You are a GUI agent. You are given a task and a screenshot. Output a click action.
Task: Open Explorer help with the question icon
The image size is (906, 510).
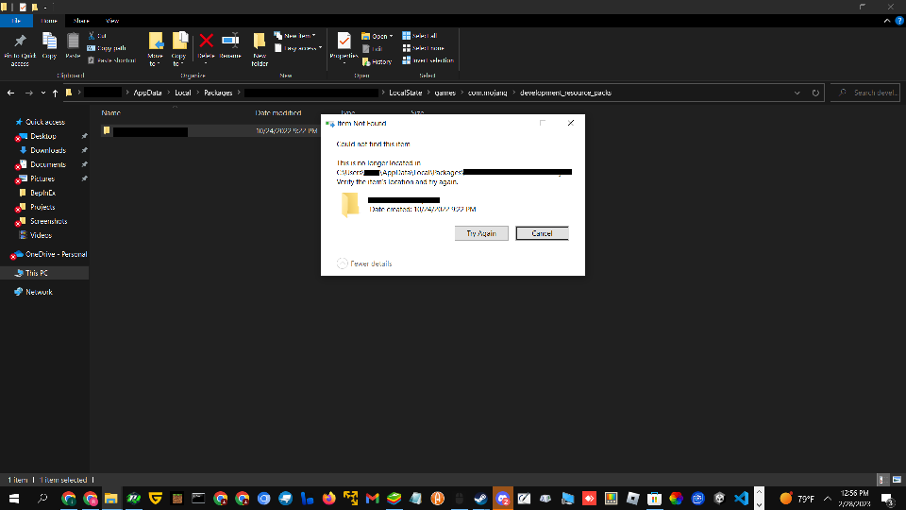click(x=899, y=21)
